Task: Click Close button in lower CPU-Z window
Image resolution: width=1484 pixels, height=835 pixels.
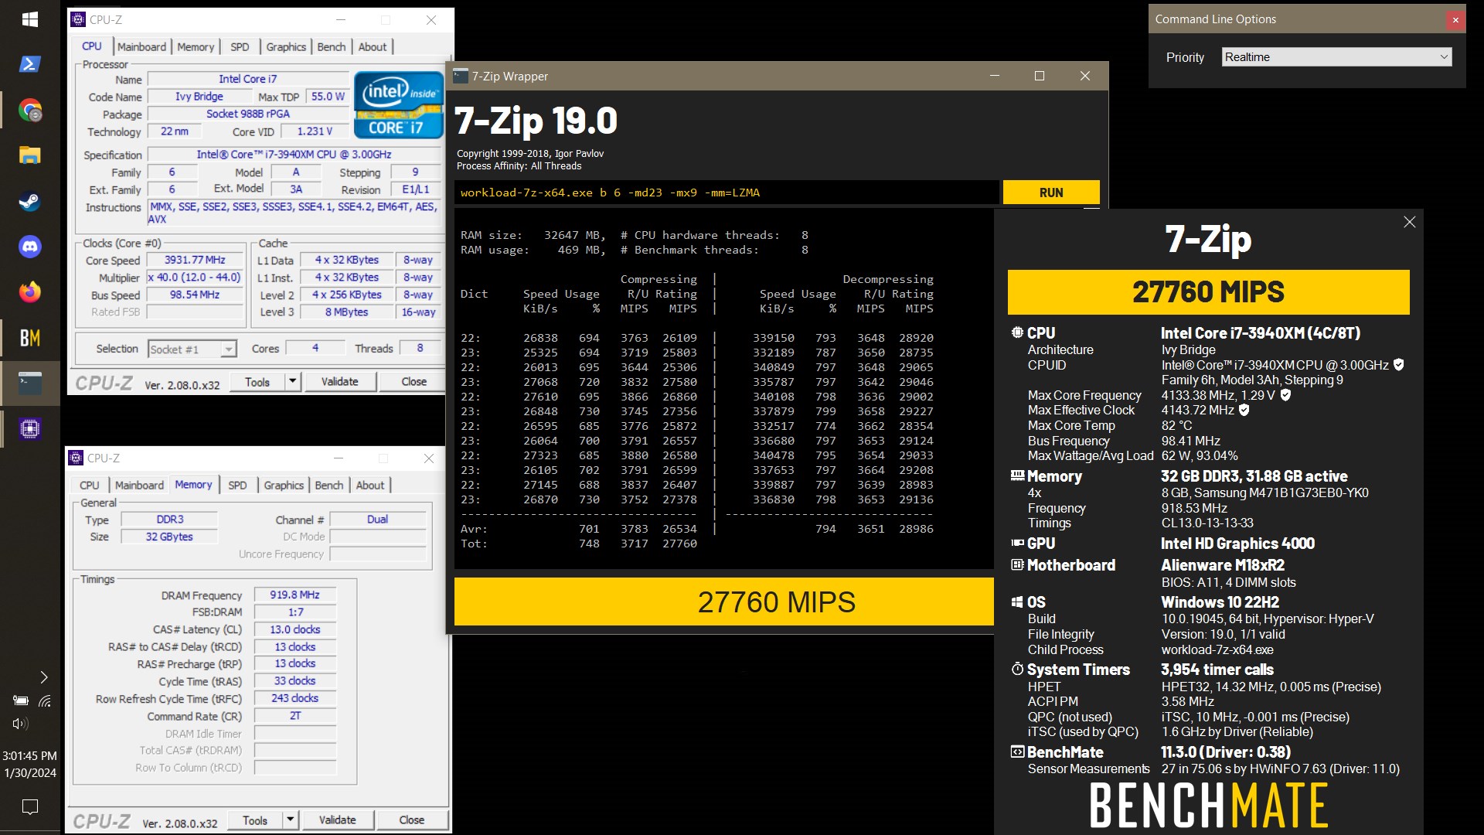Action: click(x=412, y=820)
